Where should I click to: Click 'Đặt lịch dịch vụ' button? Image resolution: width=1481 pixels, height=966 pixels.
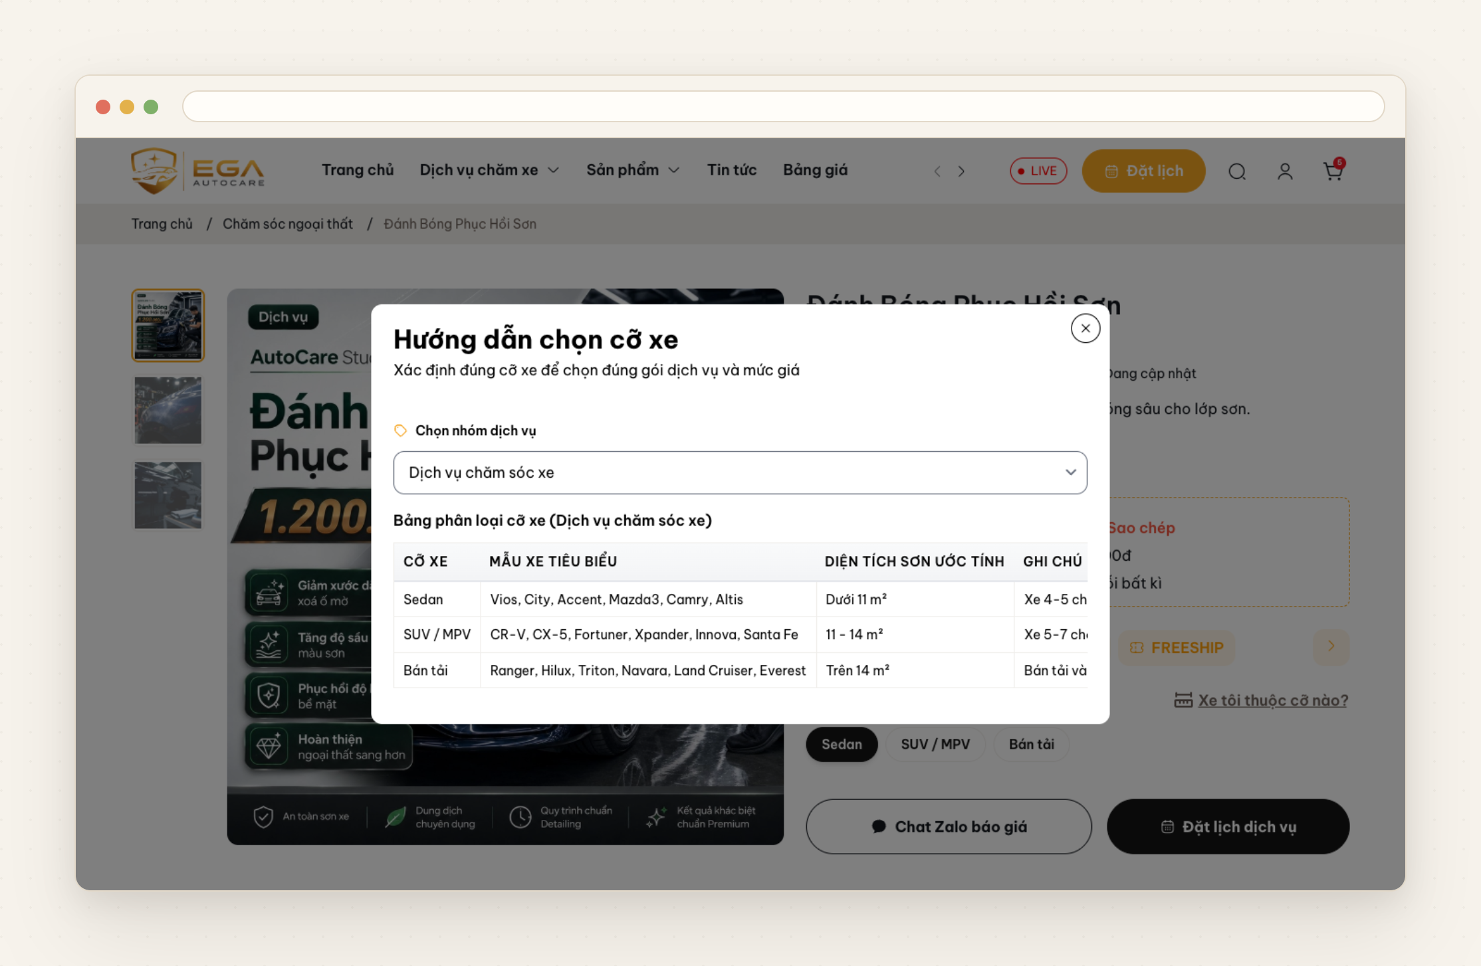click(x=1228, y=826)
